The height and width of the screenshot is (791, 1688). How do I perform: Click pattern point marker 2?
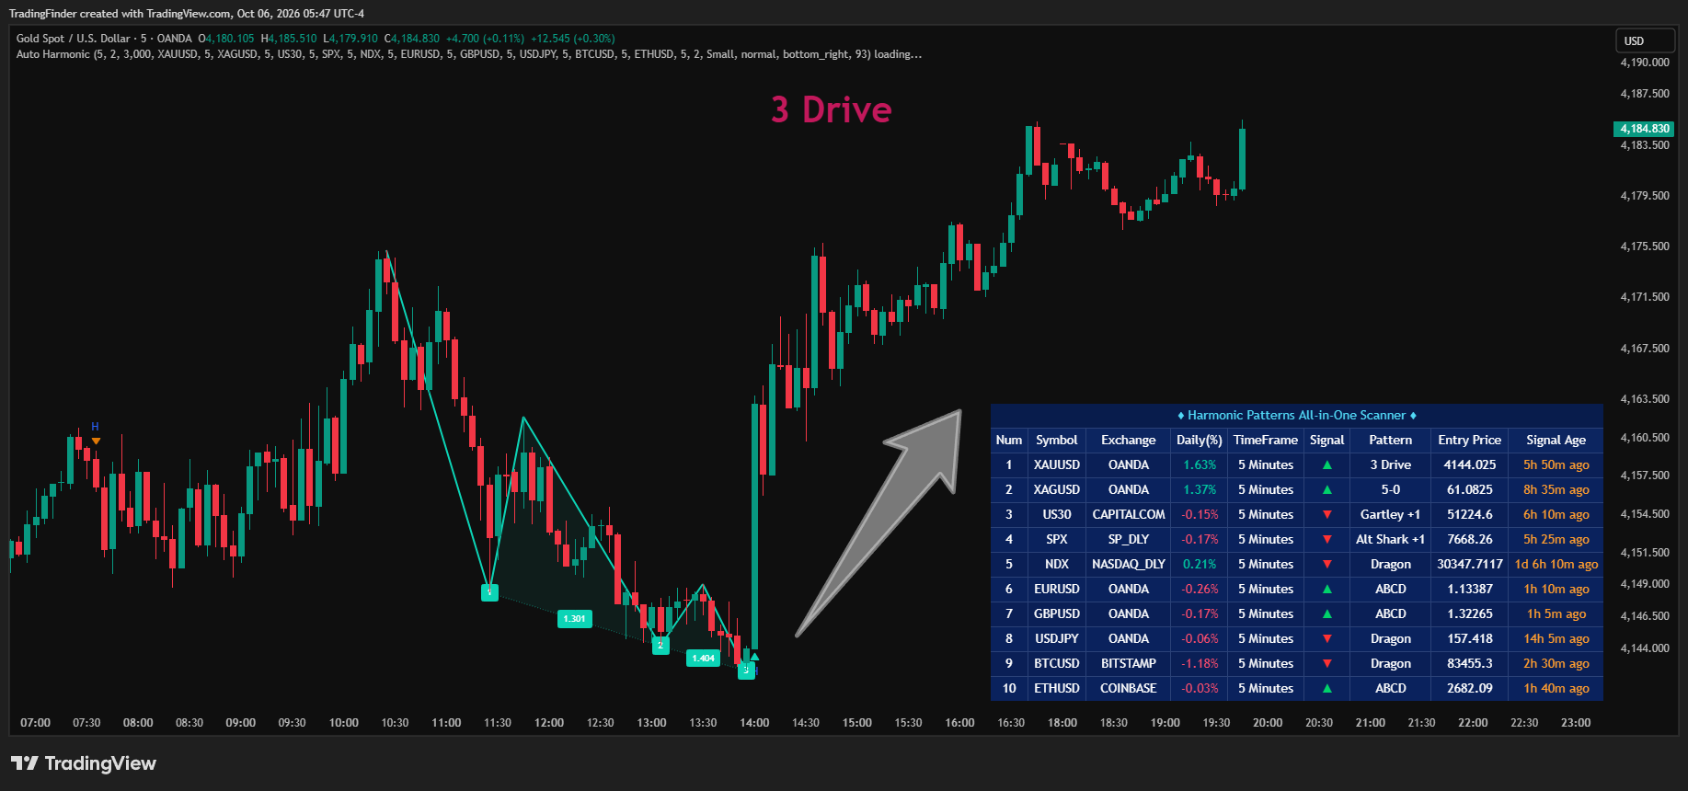pyautogui.click(x=660, y=646)
